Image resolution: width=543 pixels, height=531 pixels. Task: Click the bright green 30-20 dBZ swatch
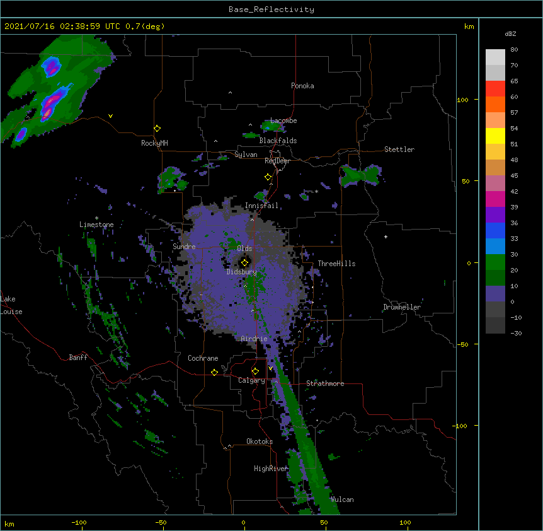(495, 262)
